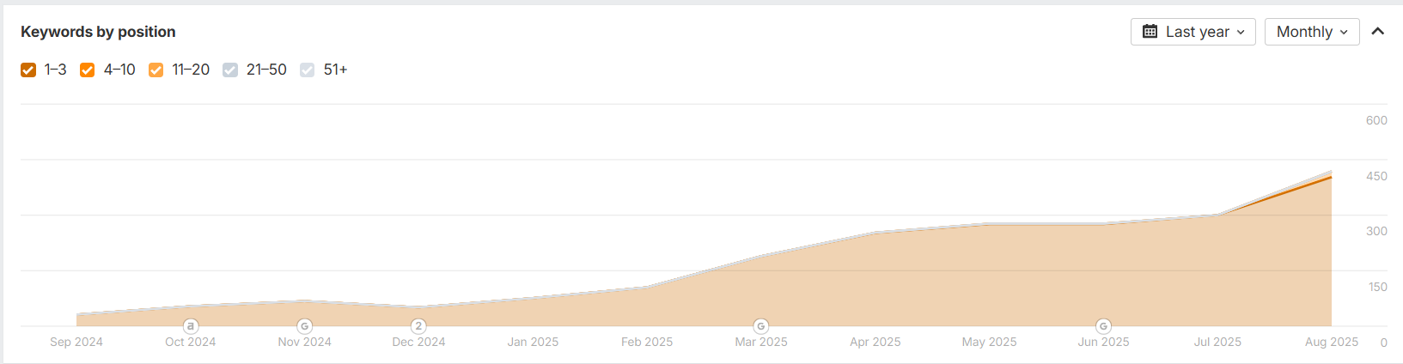Open the Last year date range dropdown
The width and height of the screenshot is (1403, 364).
click(x=1193, y=32)
